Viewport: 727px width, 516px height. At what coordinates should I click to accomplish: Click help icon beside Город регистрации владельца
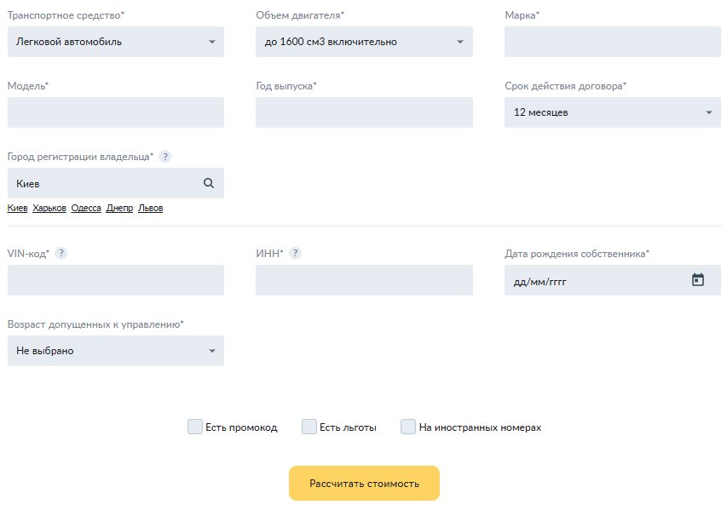tap(165, 157)
